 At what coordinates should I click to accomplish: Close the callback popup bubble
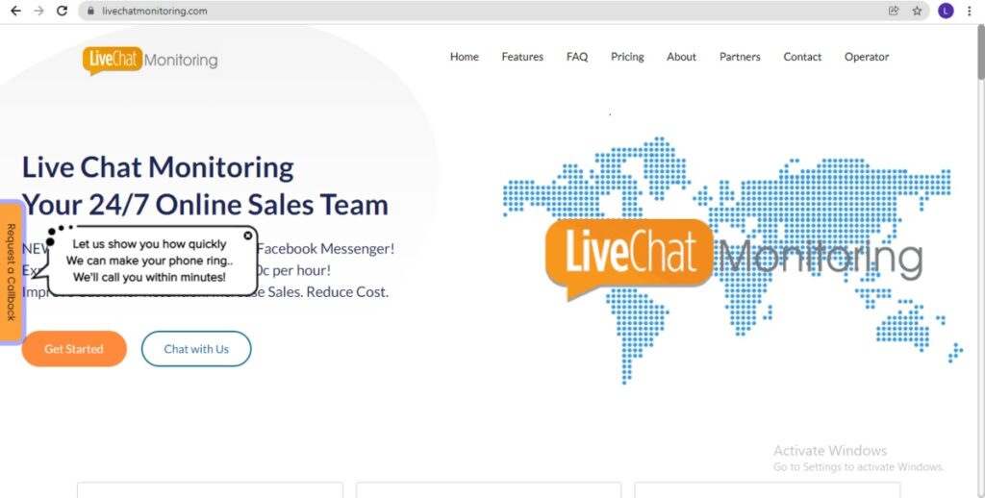pyautogui.click(x=247, y=235)
